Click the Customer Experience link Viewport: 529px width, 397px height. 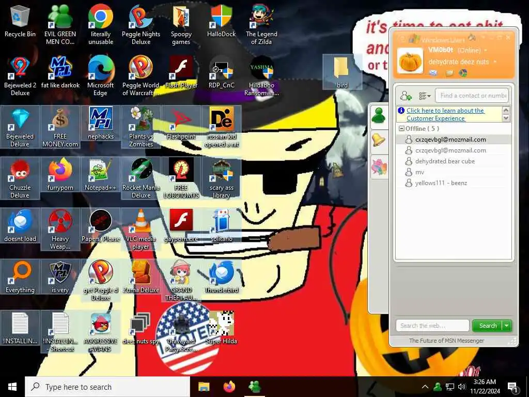(445, 114)
